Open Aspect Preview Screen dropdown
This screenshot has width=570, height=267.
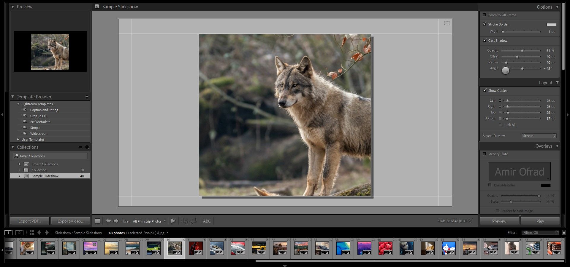point(539,136)
